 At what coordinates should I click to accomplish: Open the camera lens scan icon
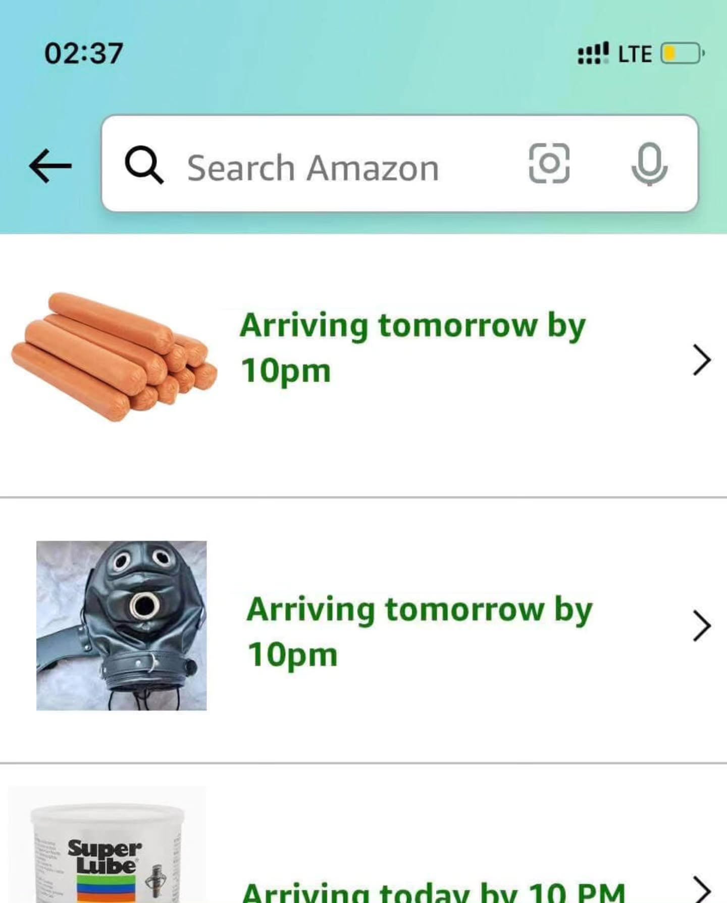tap(549, 163)
